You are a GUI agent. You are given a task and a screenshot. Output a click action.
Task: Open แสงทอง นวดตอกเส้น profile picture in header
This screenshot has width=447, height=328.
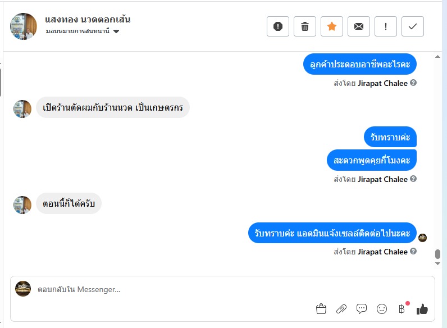point(24,26)
